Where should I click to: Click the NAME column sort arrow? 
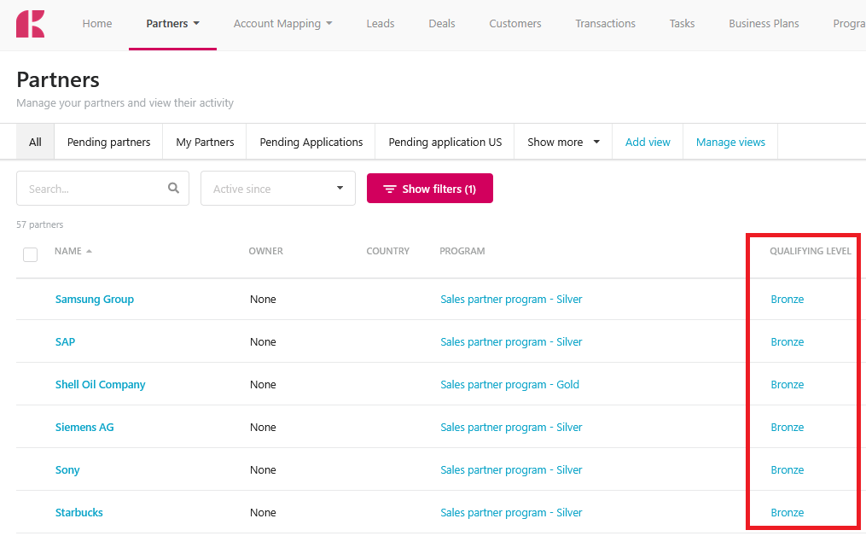point(89,251)
